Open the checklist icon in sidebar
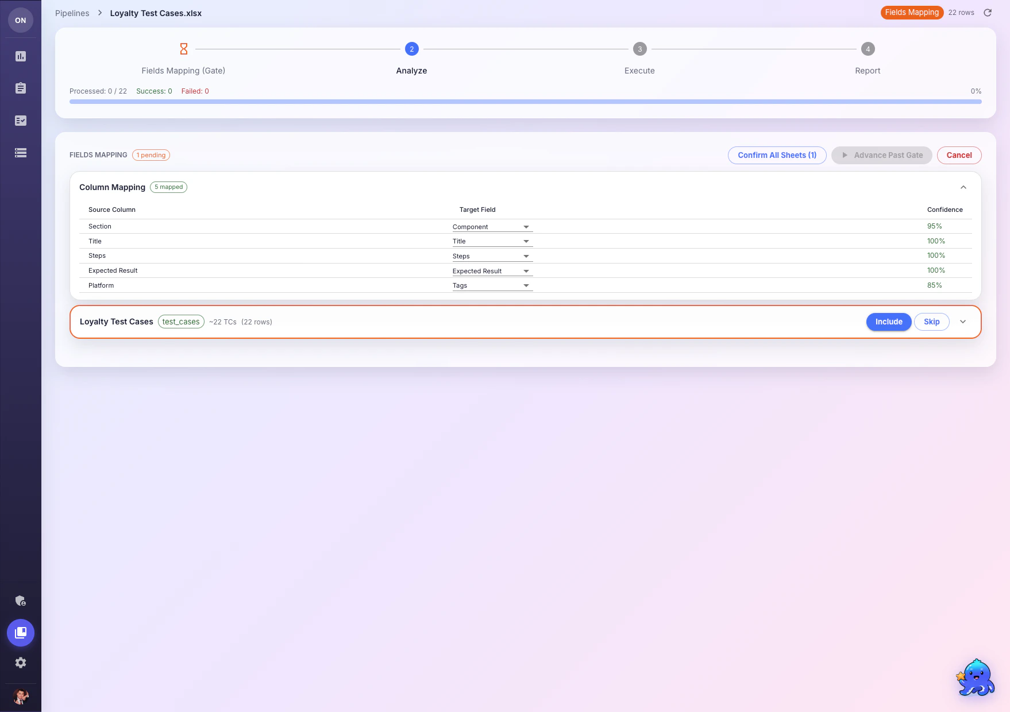The image size is (1010, 712). tap(21, 121)
